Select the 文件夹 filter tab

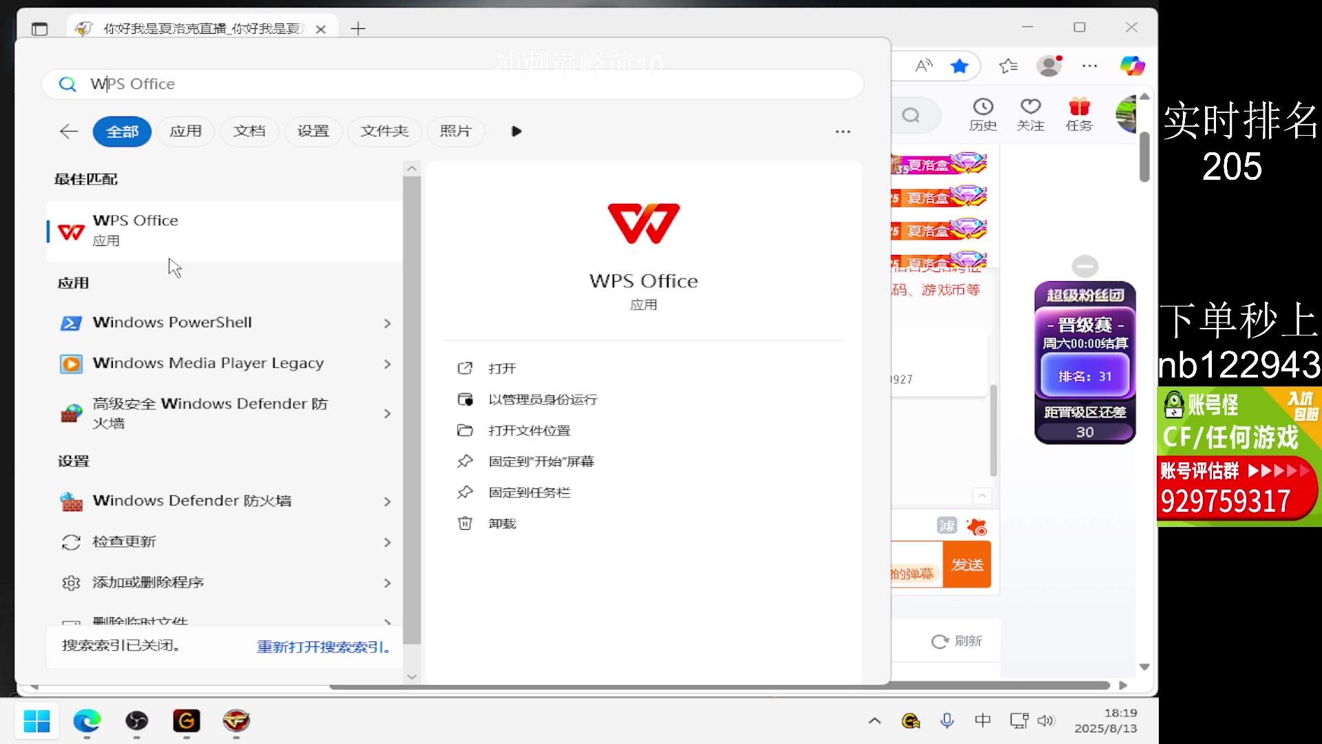385,131
